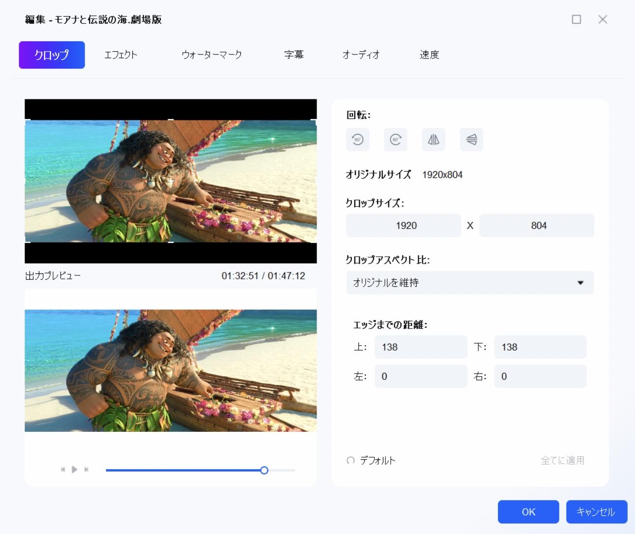Click the top-center crop handle
635x534 pixels.
171,119
